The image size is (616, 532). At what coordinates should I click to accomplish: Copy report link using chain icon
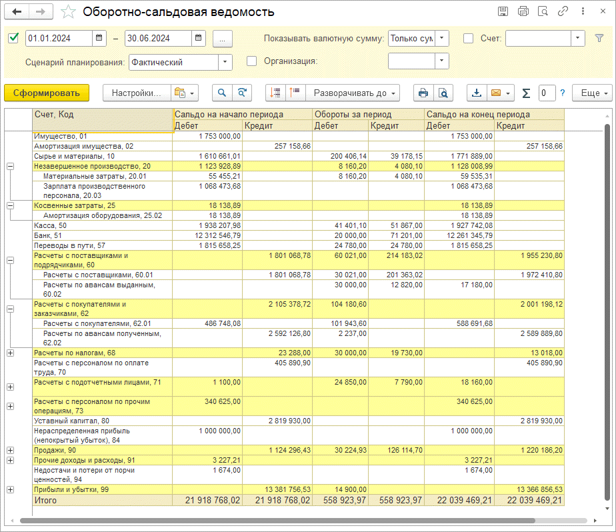pyautogui.click(x=563, y=12)
